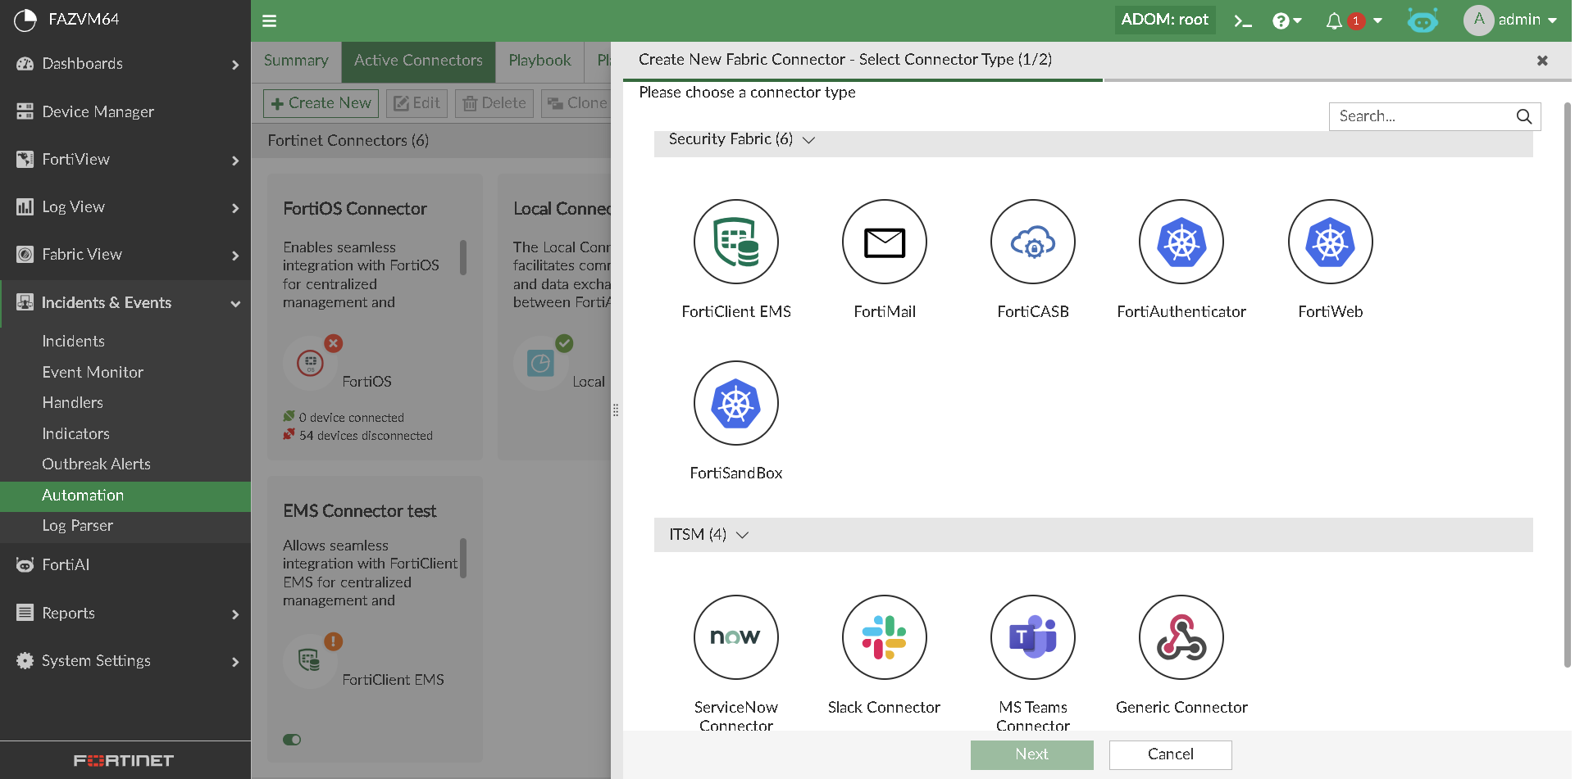
Task: Select the Generic Connector icon
Action: (x=1181, y=637)
